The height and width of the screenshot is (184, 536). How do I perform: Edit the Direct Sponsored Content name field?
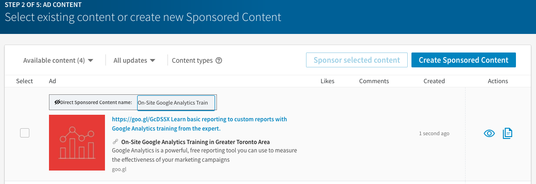click(176, 103)
